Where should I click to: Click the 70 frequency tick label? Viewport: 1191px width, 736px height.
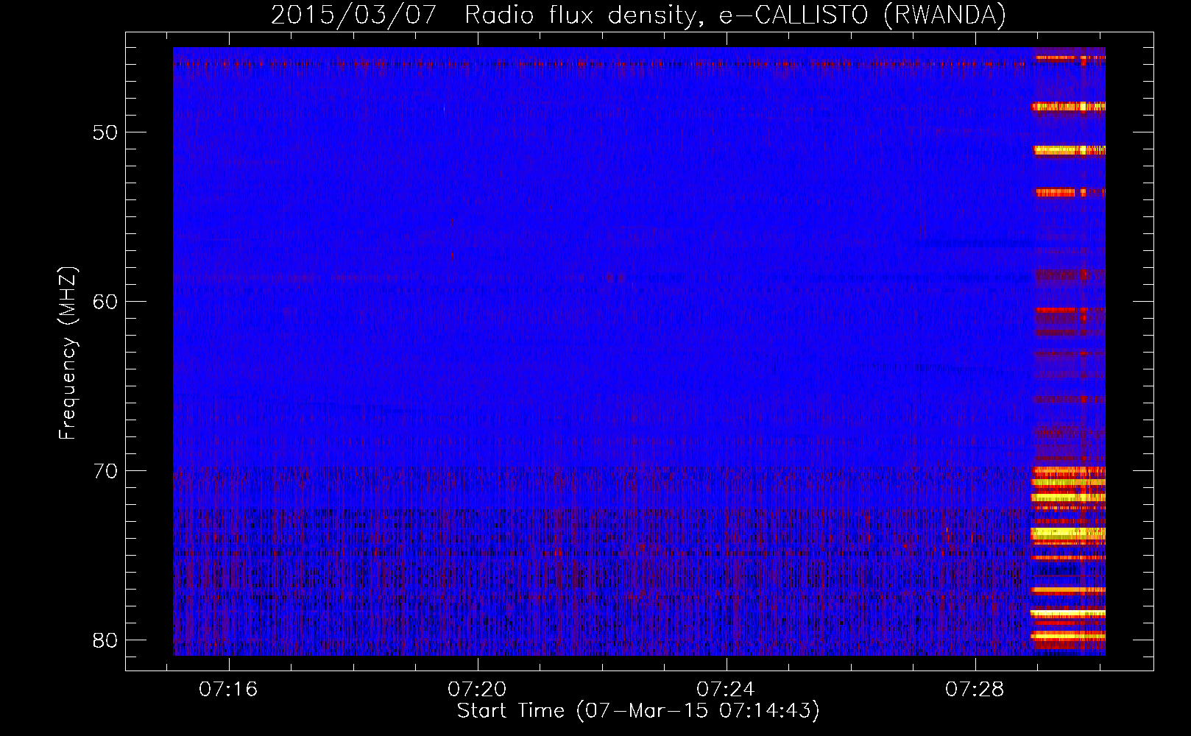(x=105, y=471)
